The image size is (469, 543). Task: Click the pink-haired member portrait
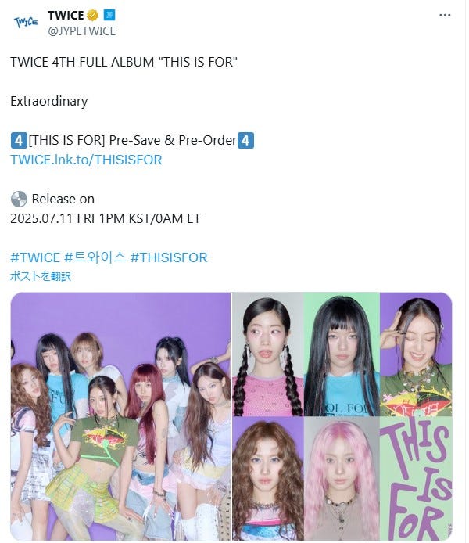point(342,479)
